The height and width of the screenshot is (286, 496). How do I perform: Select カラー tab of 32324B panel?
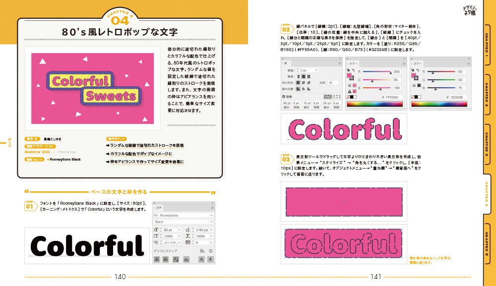pyautogui.click(x=418, y=63)
